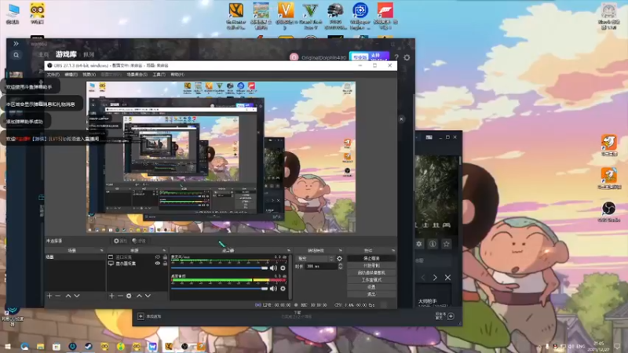Open WeGame settings gear icon
Viewport: 628px width, 353px height.
tap(407, 57)
